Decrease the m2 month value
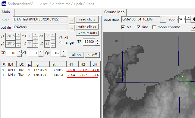 tap(36, 45)
